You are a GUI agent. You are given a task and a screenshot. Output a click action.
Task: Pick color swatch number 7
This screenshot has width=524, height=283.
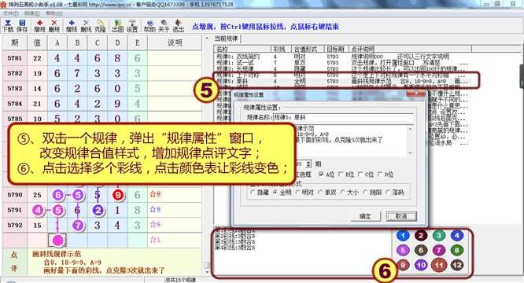coord(439,250)
